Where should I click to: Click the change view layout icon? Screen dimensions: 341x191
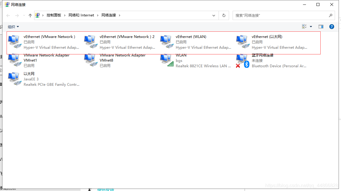304,27
